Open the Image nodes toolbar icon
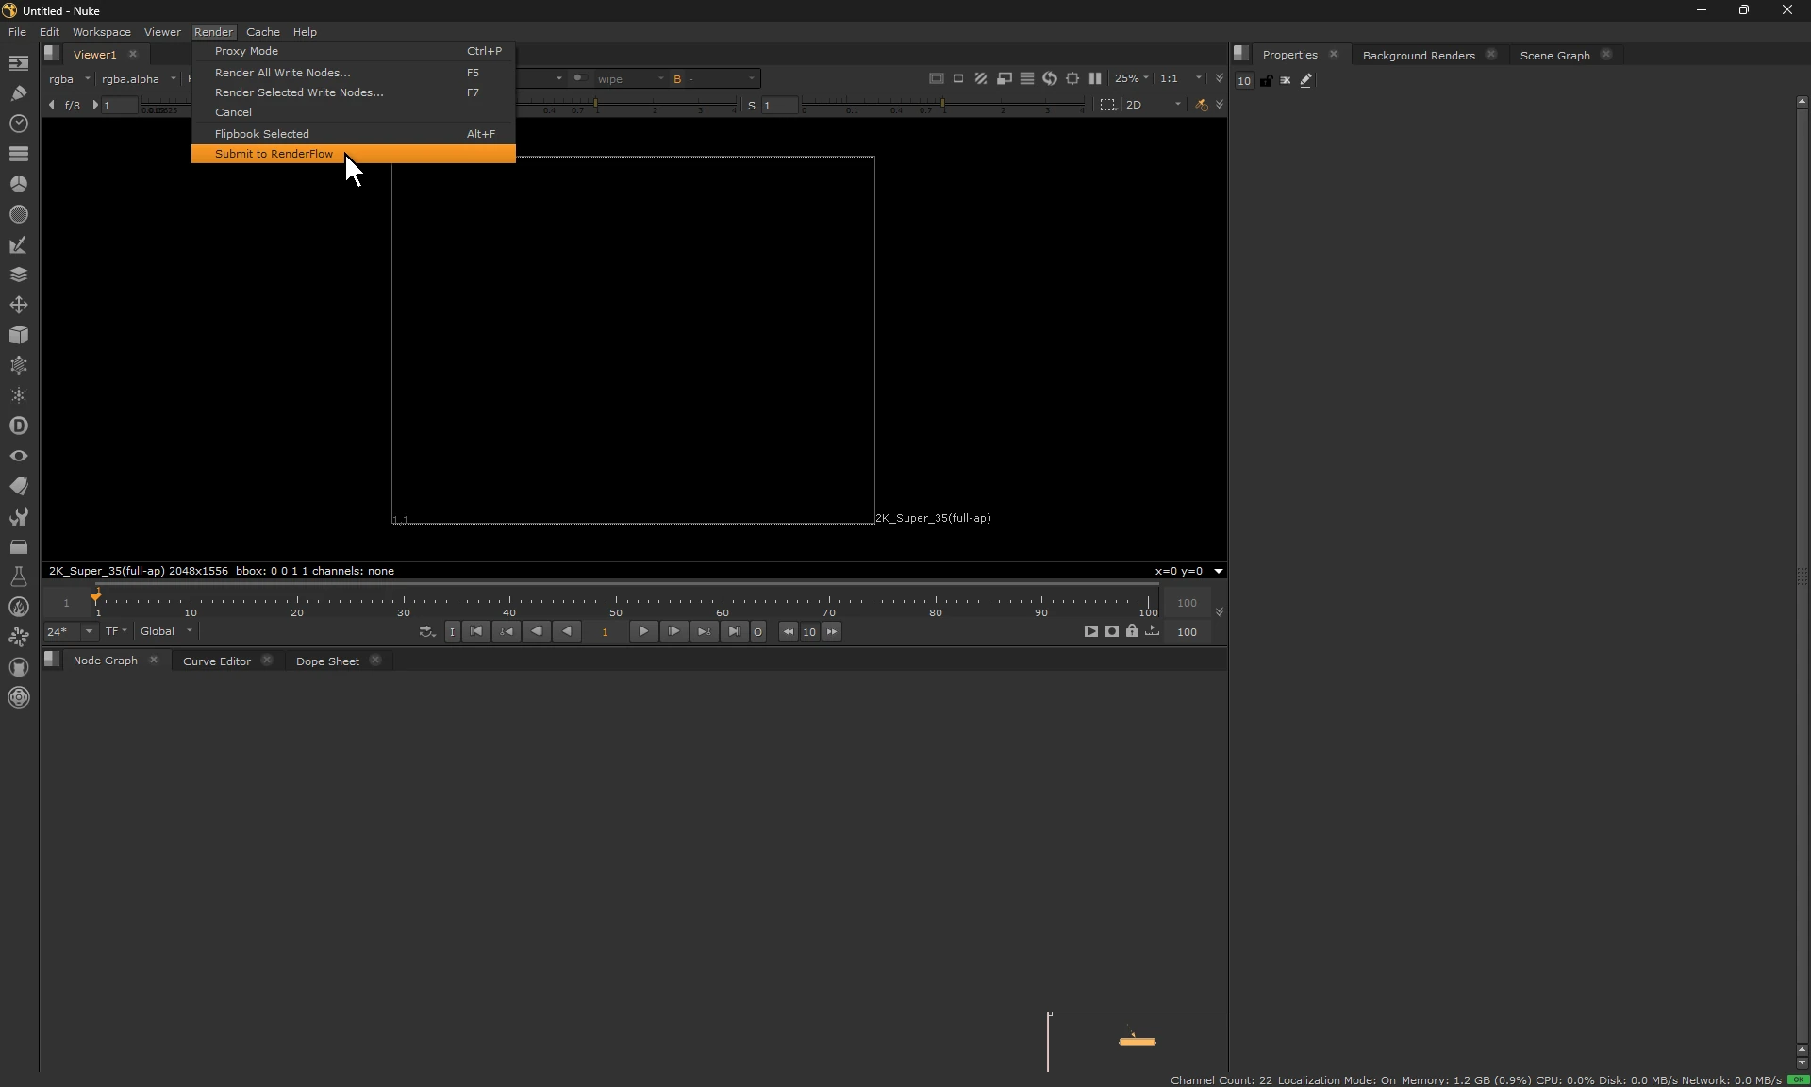This screenshot has height=1087, width=1811. point(19,63)
